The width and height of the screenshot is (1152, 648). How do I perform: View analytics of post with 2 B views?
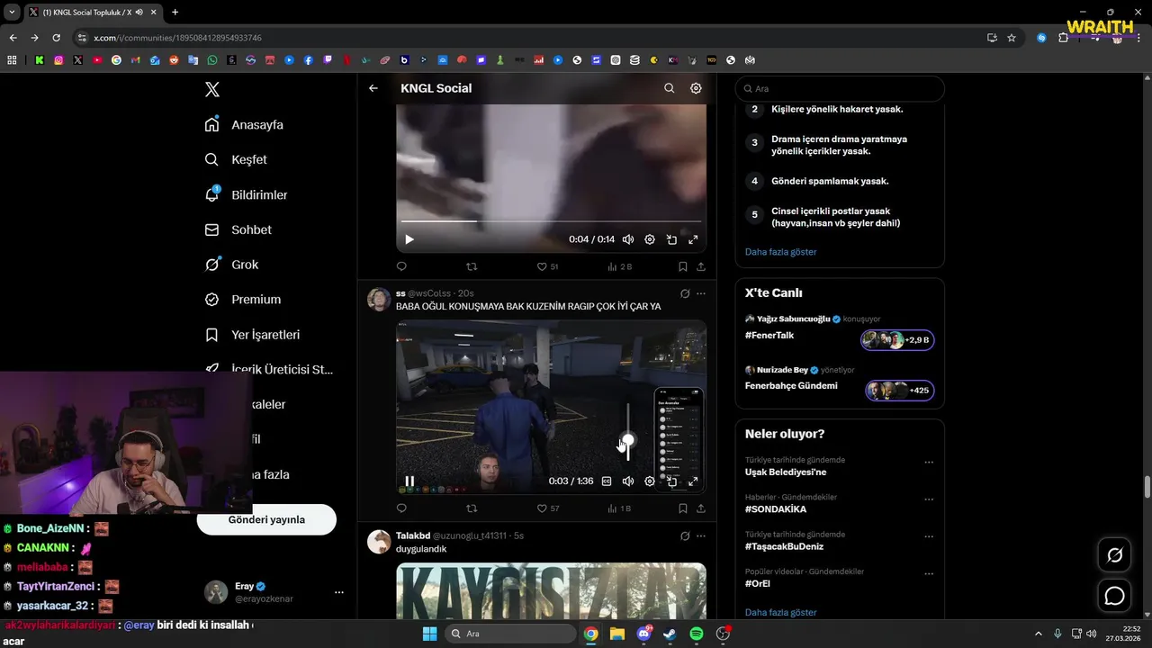(x=620, y=266)
